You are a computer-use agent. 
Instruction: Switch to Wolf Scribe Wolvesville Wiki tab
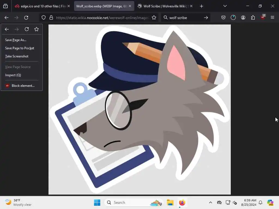point(165,6)
